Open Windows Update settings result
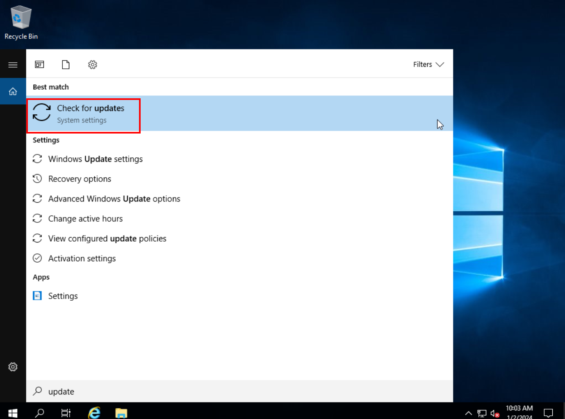The image size is (565, 419). tap(95, 159)
